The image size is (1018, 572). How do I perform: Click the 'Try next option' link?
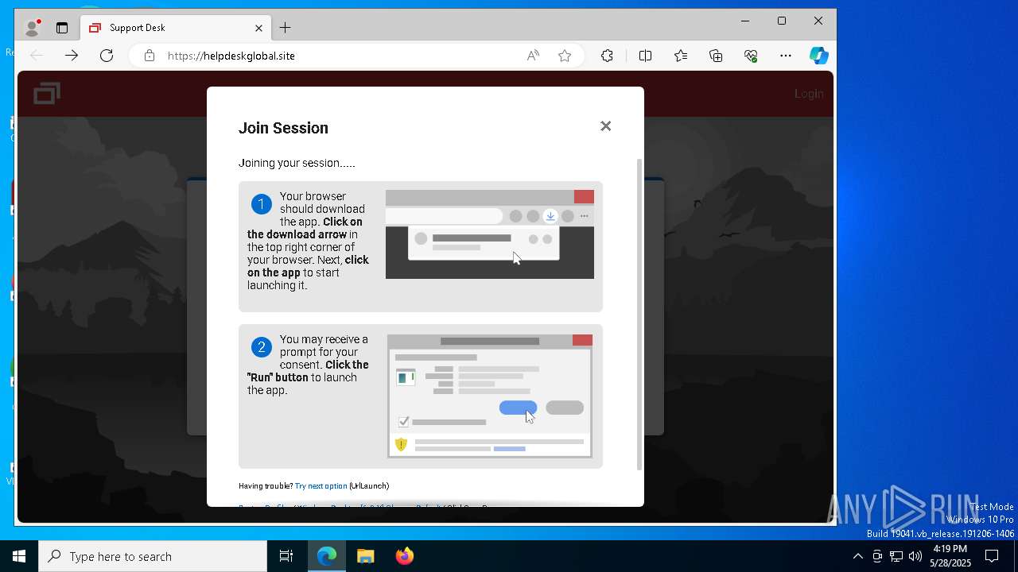pos(321,485)
